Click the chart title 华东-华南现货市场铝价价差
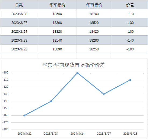This screenshot has width=148, height=140. 74,65
